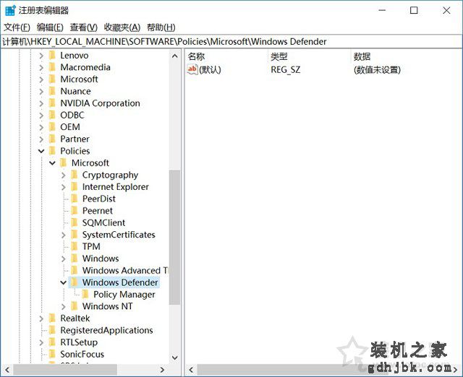The height and width of the screenshot is (377, 463).
Task: Select the Cryptography key label
Action: pyautogui.click(x=110, y=175)
